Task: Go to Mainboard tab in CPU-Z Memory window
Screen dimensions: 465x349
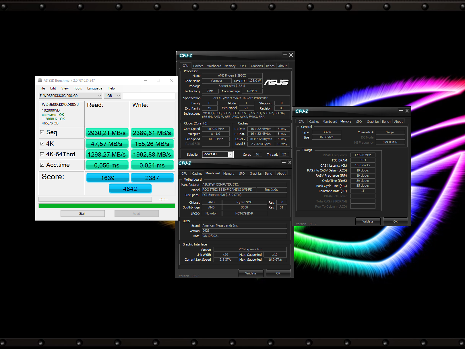Action: 330,122
